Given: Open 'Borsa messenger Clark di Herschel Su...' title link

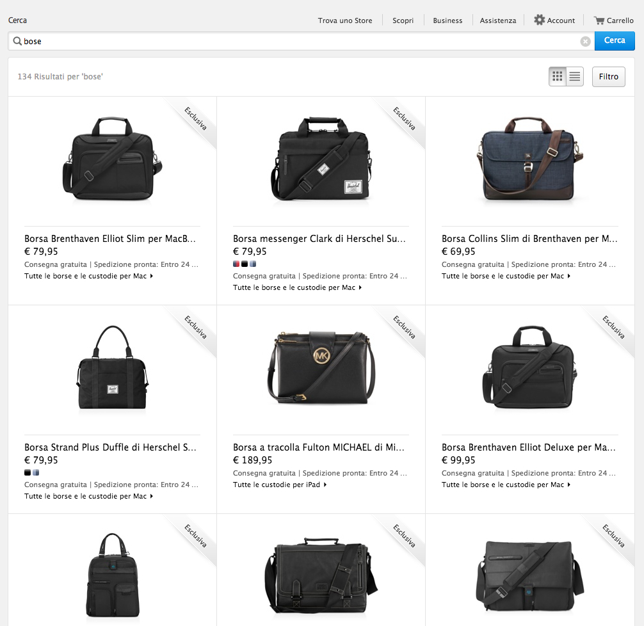Looking at the screenshot, I should click(x=319, y=239).
